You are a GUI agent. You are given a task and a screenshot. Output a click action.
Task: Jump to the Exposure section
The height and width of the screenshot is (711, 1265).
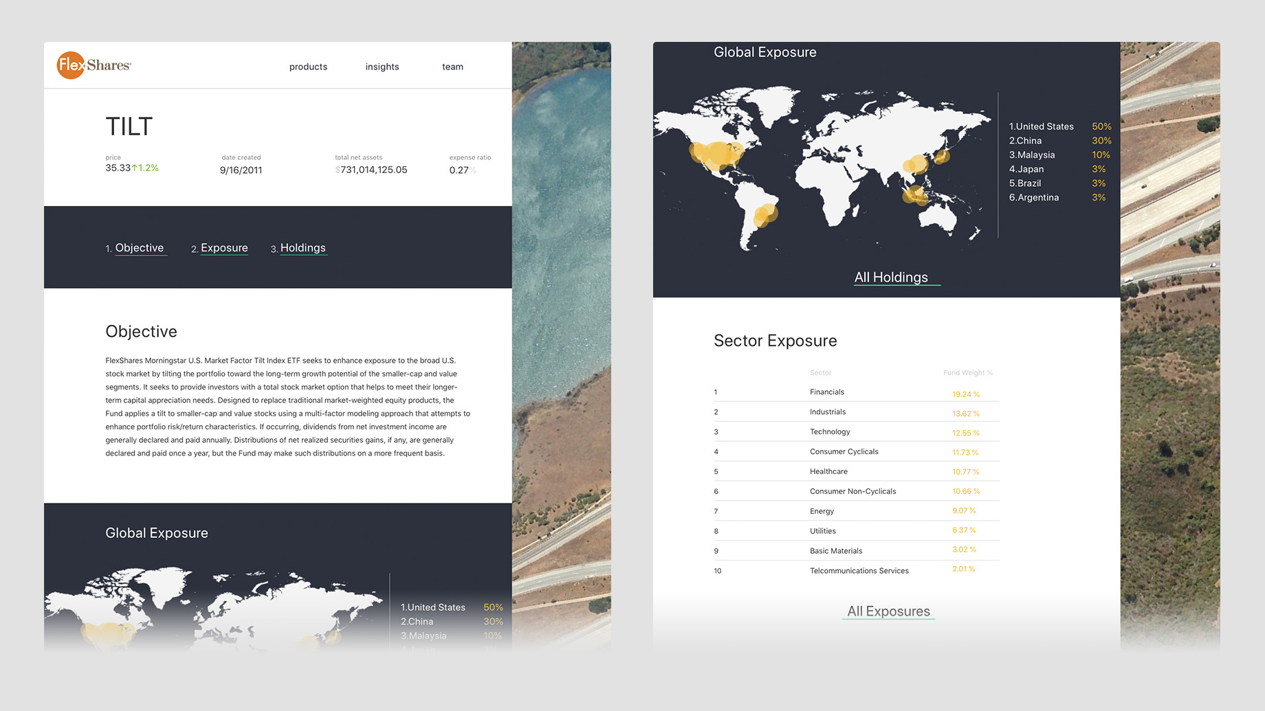point(224,248)
